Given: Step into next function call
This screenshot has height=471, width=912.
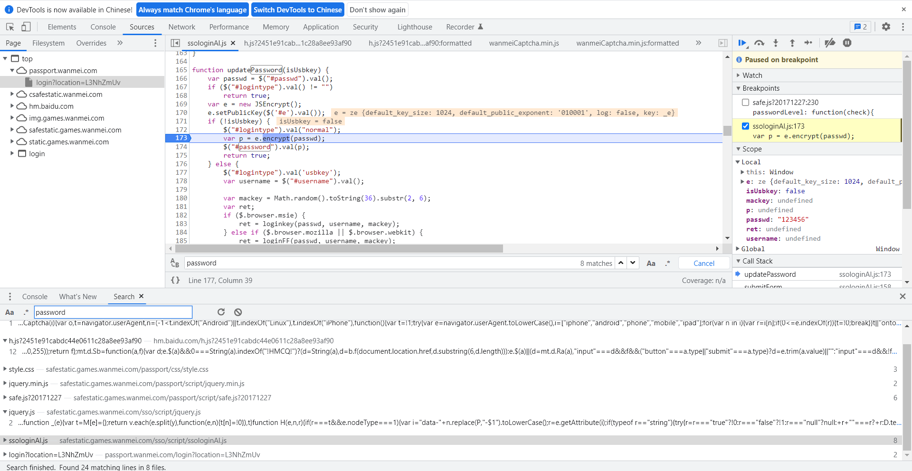Looking at the screenshot, I should tap(776, 43).
